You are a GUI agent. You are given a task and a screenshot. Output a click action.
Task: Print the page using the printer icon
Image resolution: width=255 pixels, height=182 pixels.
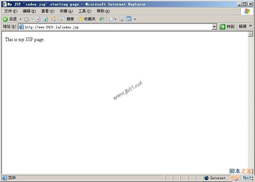(x=121, y=19)
